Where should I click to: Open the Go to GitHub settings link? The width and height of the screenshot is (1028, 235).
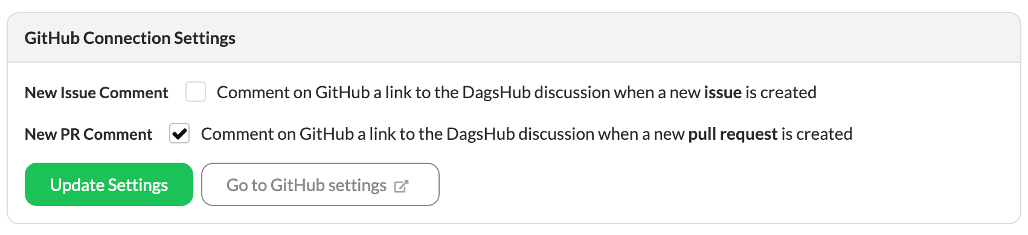tap(320, 184)
